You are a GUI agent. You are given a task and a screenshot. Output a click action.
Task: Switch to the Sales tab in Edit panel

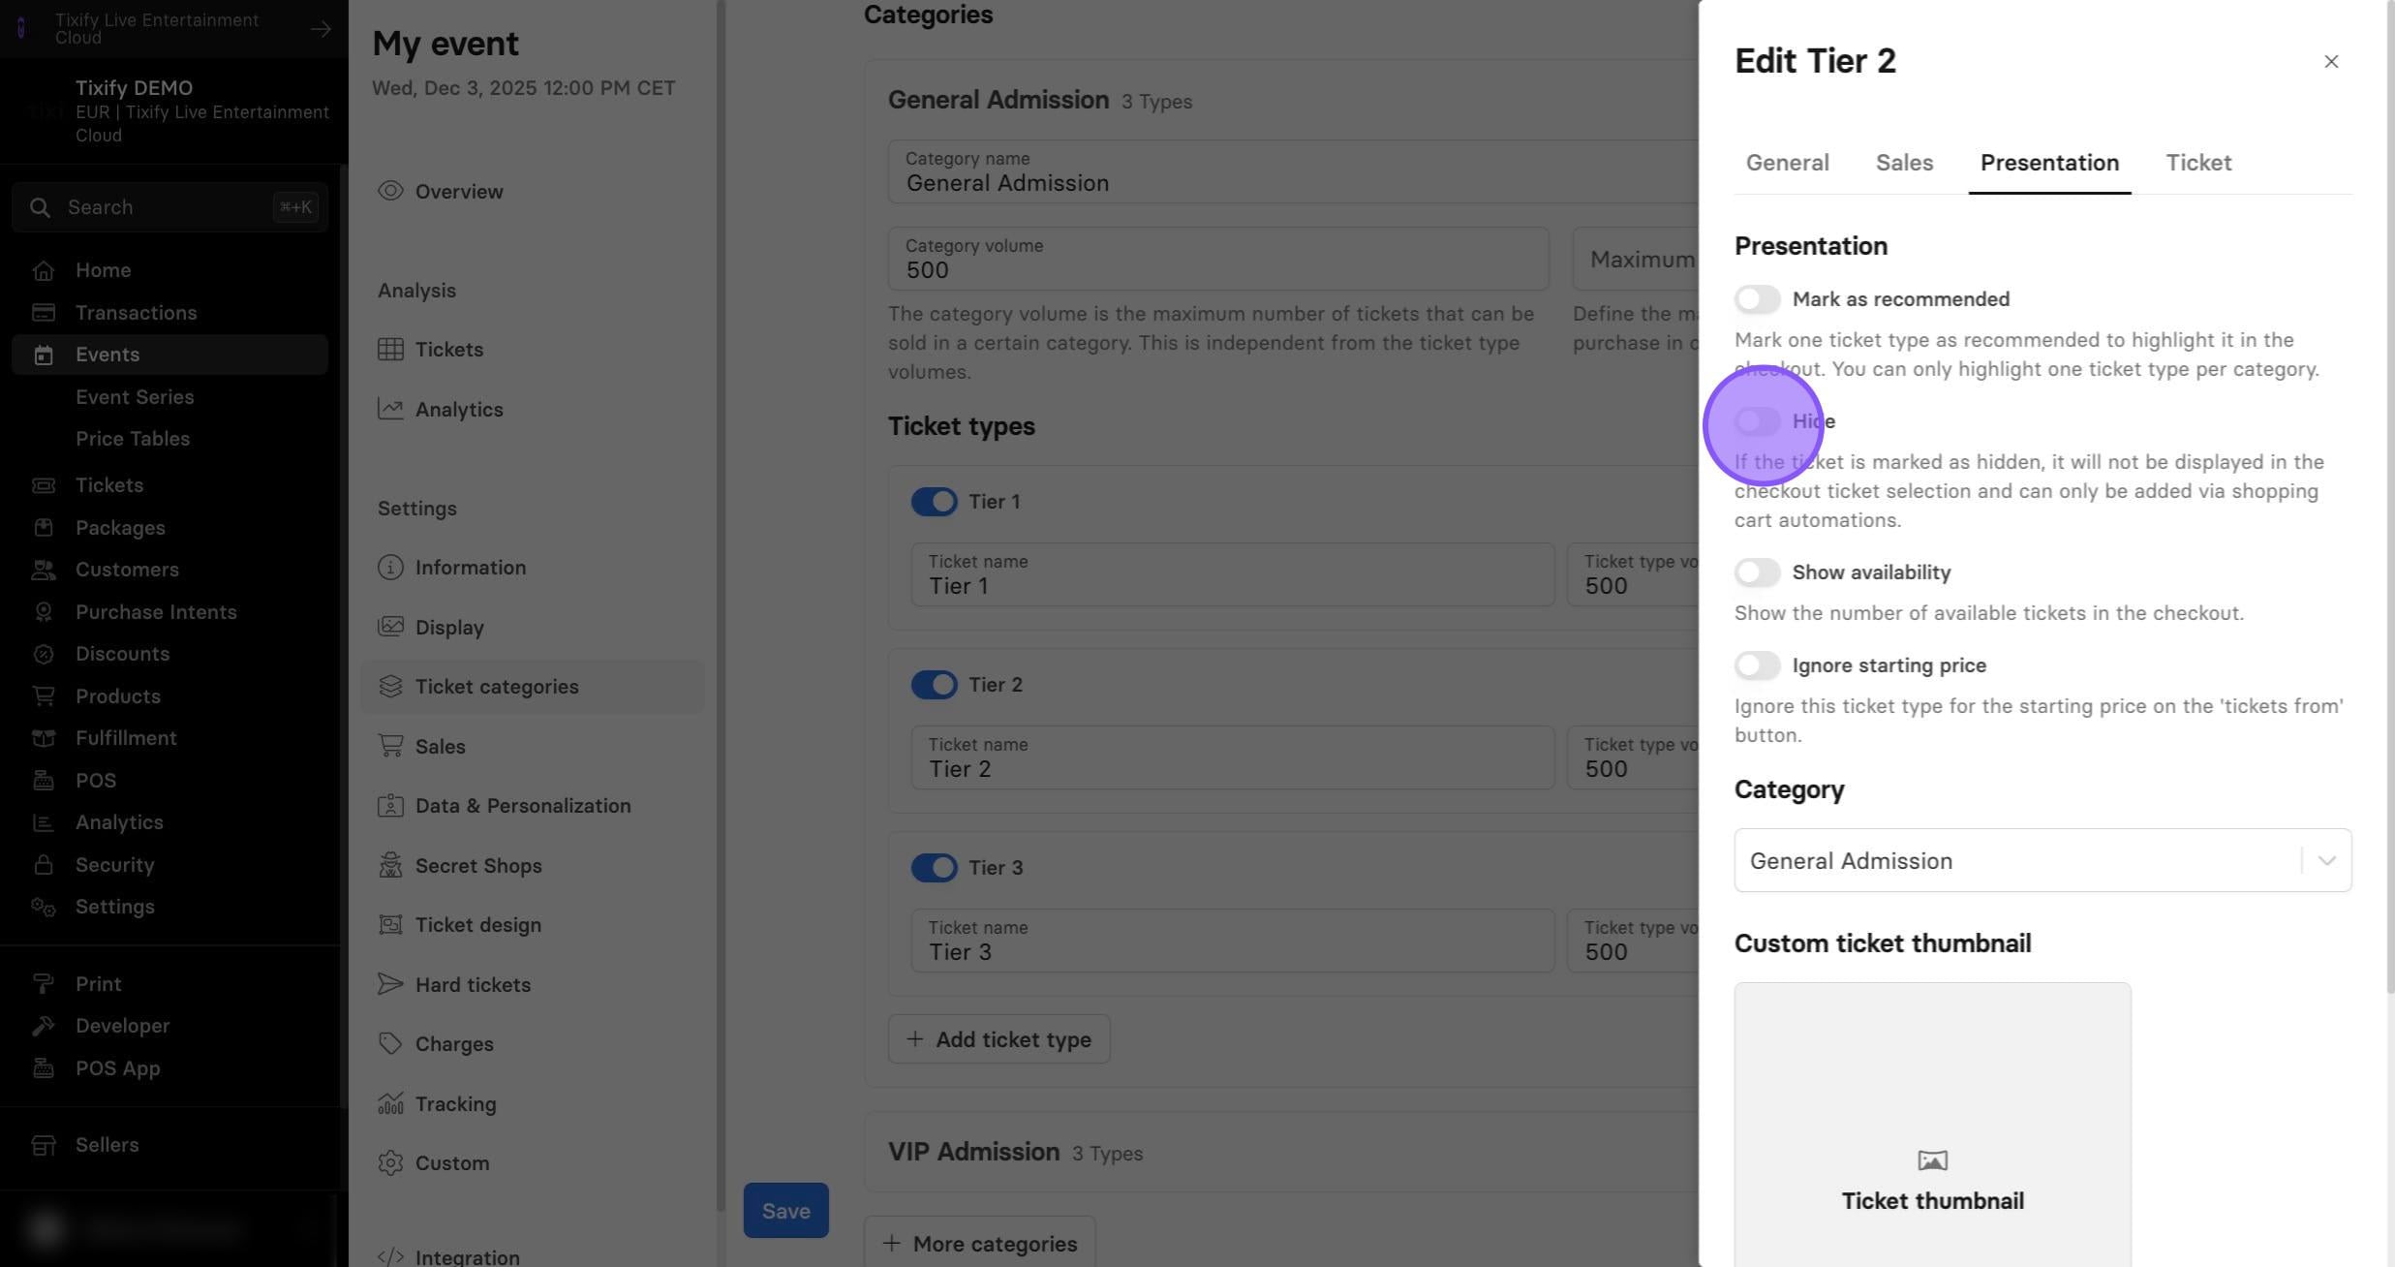[x=1904, y=163]
